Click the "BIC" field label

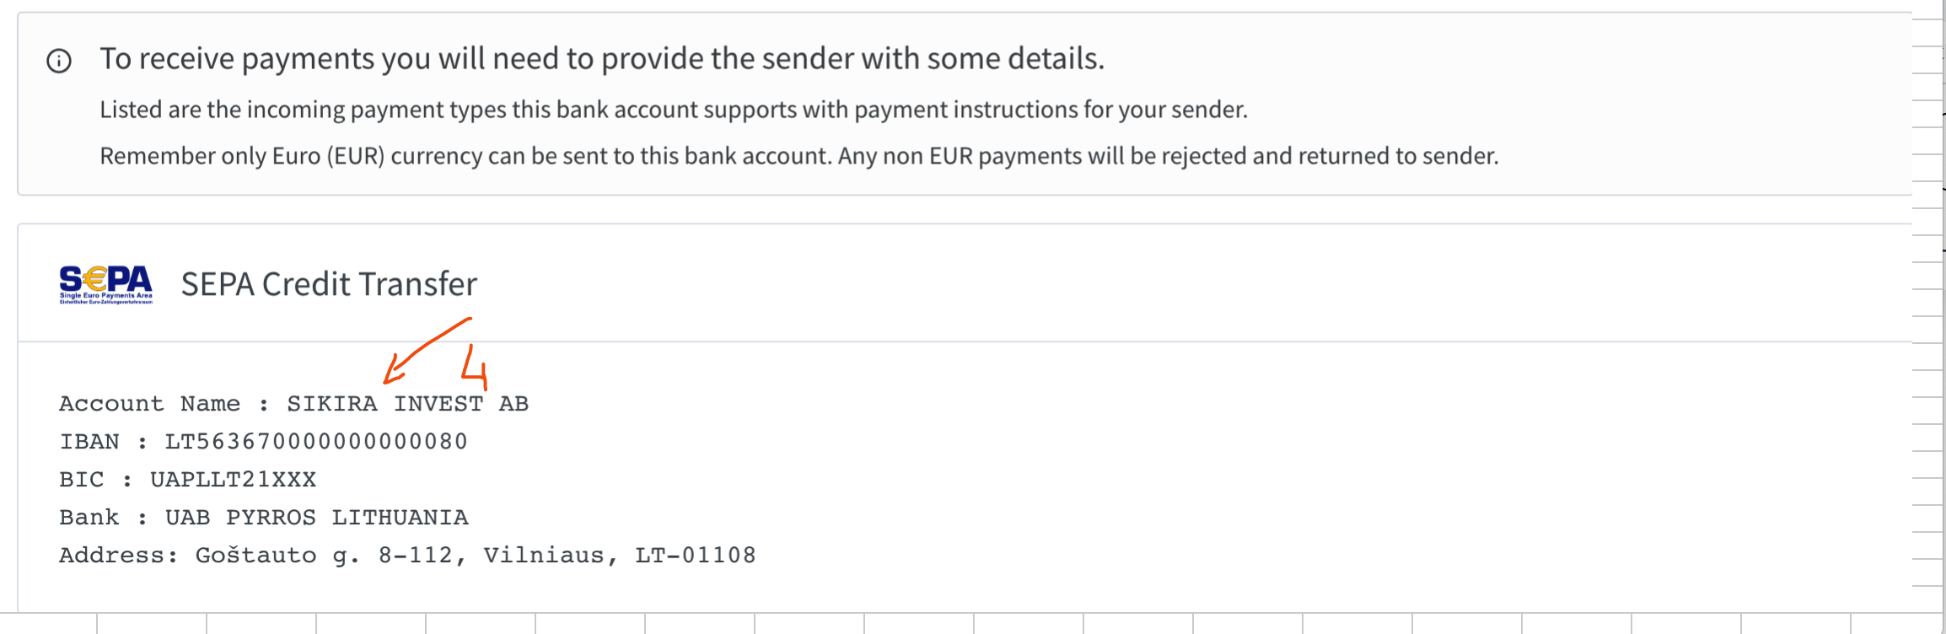[x=82, y=480]
